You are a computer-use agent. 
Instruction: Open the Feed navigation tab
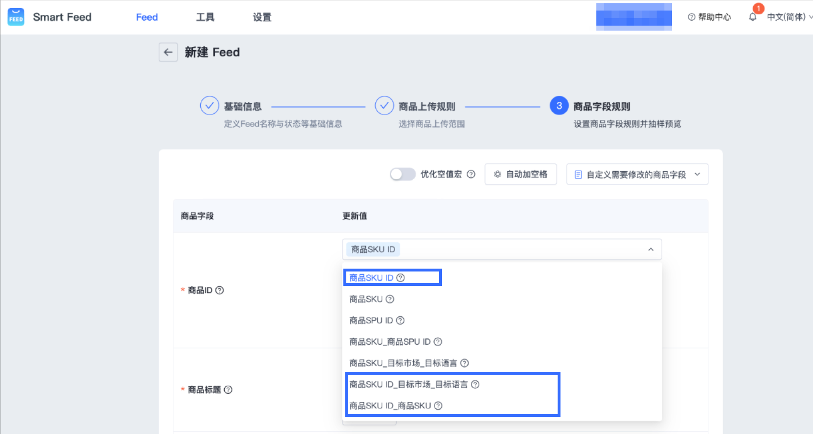[x=147, y=17]
